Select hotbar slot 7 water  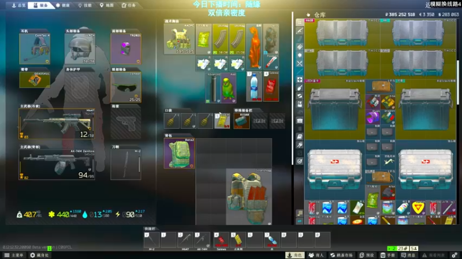(272, 240)
